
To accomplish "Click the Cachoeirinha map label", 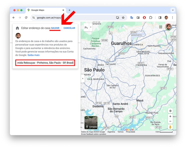I will [89, 49].
